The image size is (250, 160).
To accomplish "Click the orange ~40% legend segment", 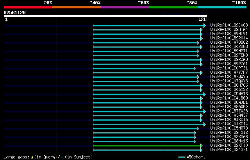I will 77,7.
